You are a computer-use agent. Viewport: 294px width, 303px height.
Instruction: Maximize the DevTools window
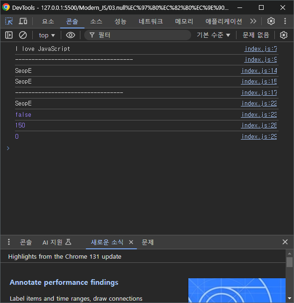tap(261, 7)
